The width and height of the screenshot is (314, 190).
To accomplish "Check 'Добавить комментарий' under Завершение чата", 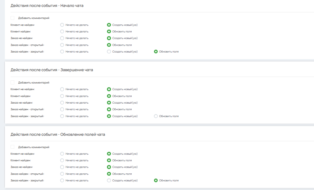I will 13,82.
